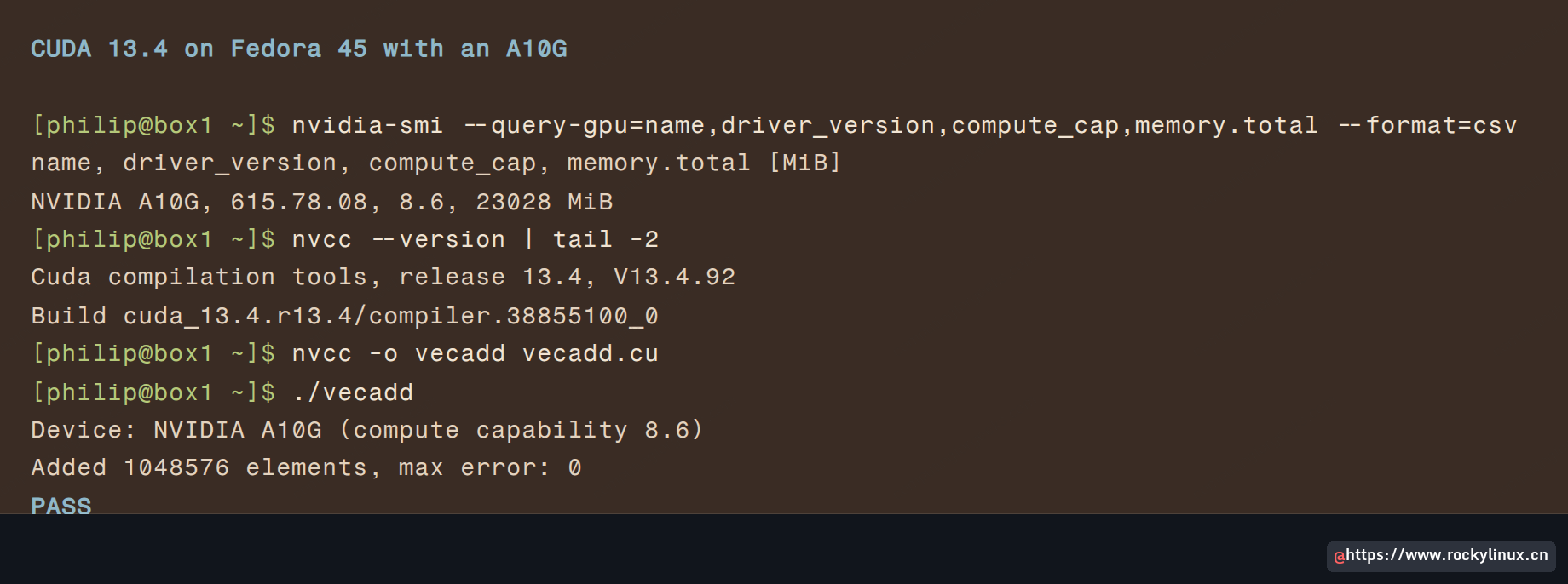Click the 'Cuda compilation tools' release line
This screenshot has height=584, width=1568.
pos(383,278)
